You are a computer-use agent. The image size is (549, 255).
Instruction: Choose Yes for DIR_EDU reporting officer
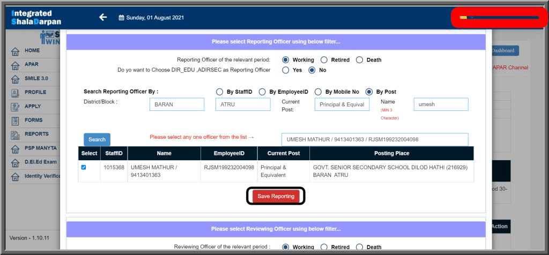click(286, 70)
